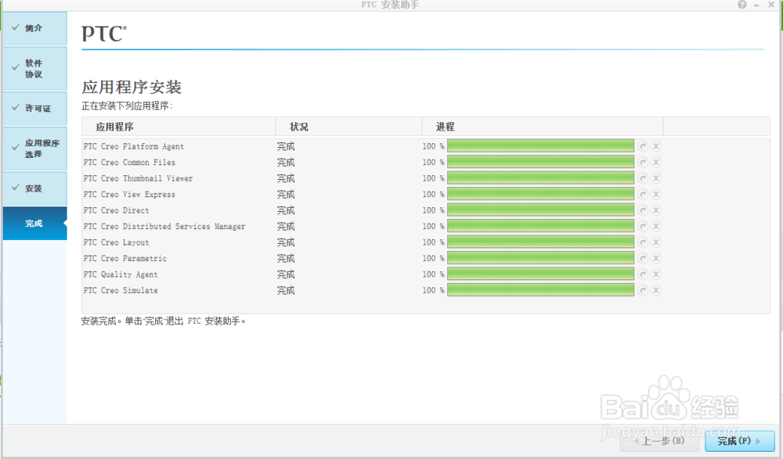Click restart icon for PTC Creo Layout
Screen dimensions: 783x459
click(643, 242)
